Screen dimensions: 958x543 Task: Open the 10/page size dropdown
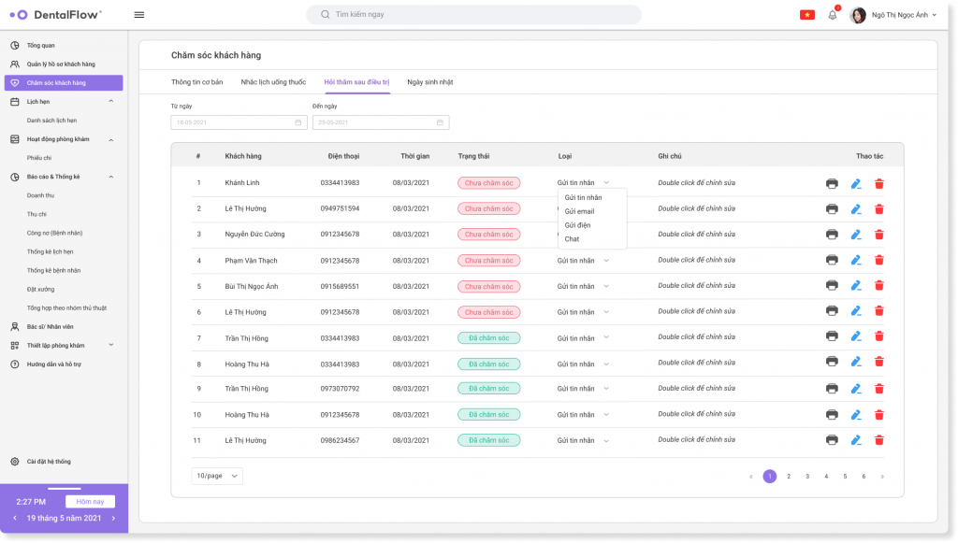click(x=217, y=476)
